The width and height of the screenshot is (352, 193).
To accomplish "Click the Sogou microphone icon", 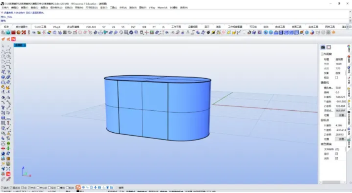I will (x=95, y=187).
